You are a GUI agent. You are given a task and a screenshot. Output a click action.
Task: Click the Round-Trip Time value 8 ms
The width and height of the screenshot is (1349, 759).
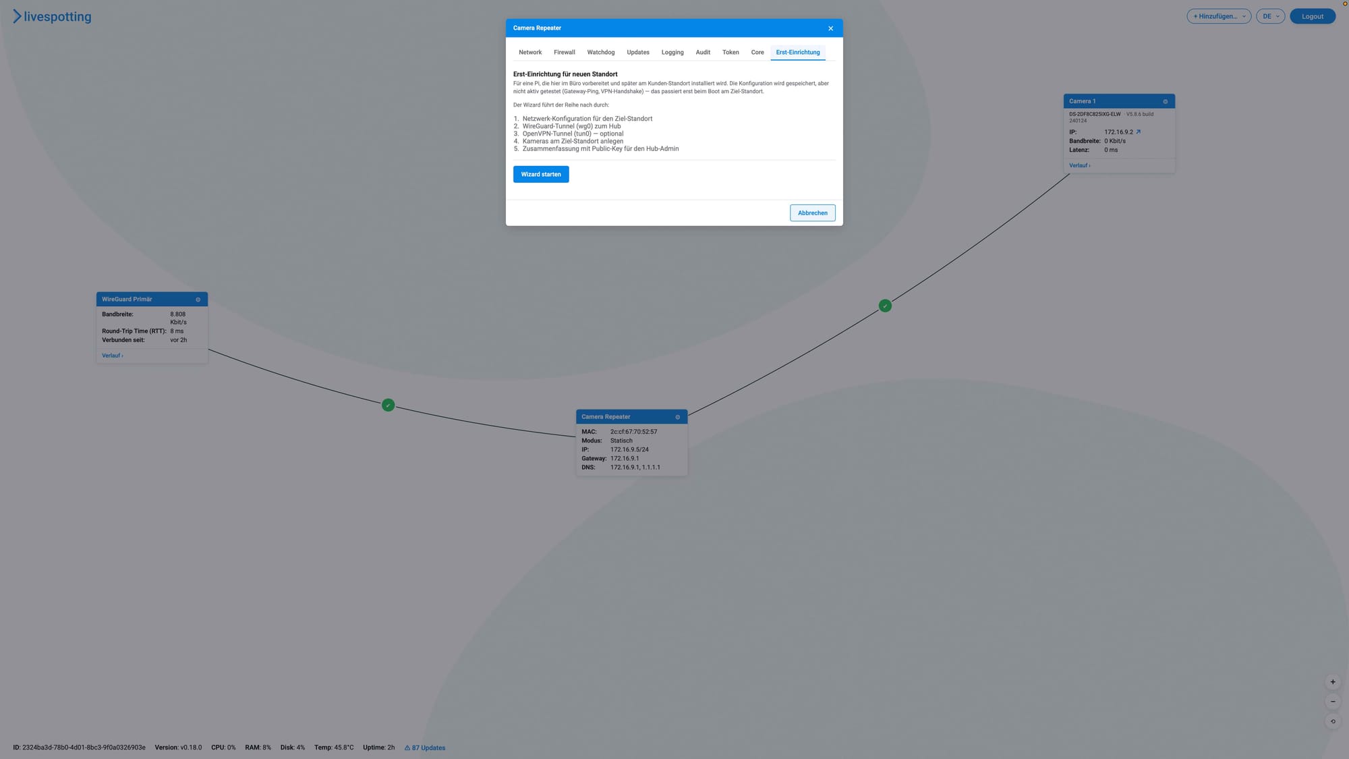[177, 331]
